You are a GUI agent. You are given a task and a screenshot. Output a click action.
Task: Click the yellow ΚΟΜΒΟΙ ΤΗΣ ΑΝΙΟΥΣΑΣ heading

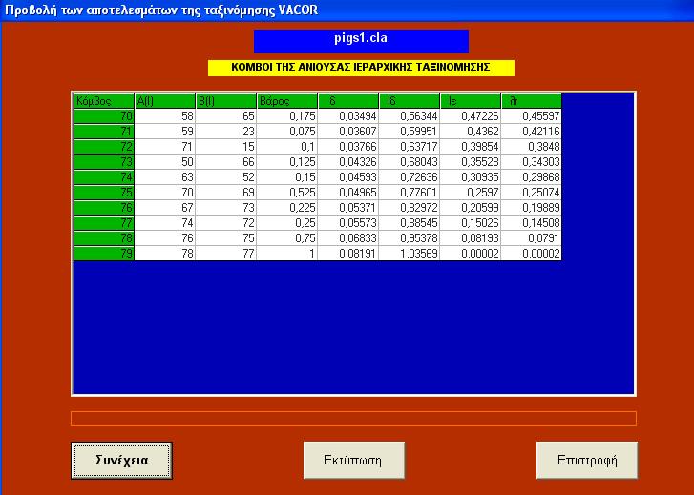pyautogui.click(x=361, y=68)
